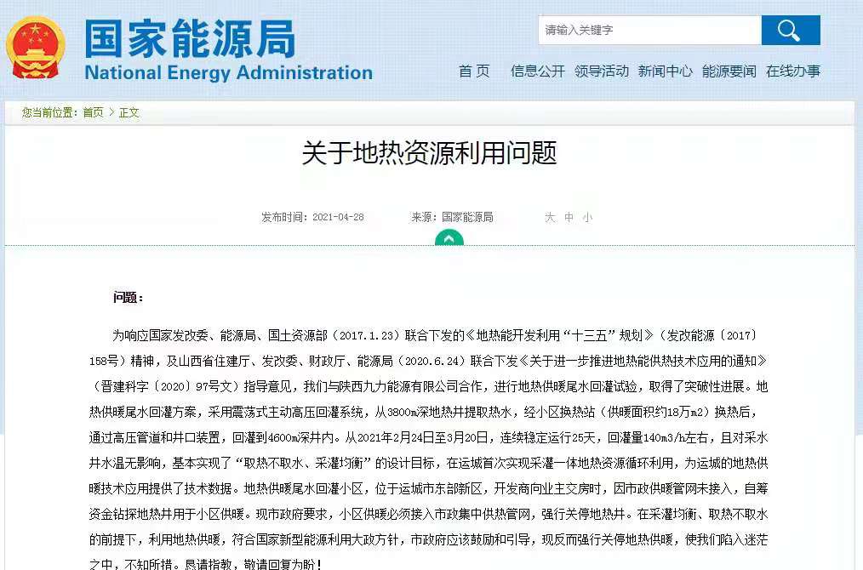Click 正文 in the breadcrumb trail

click(x=129, y=112)
